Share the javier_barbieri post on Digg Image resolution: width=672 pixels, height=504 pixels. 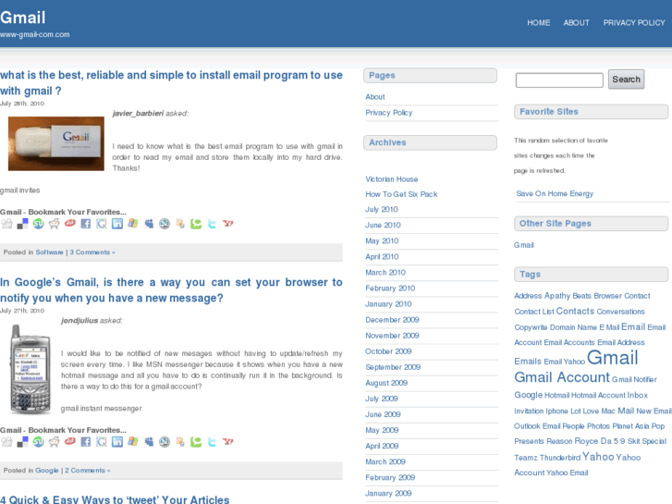(6, 224)
